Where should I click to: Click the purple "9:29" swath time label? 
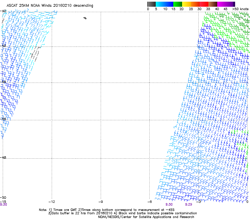click(189, 205)
